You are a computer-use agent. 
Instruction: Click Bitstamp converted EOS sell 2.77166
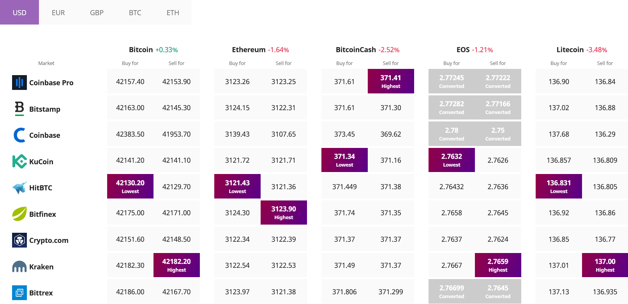pyautogui.click(x=498, y=107)
